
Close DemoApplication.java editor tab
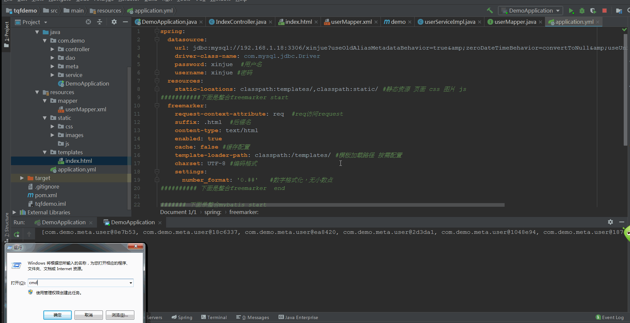pos(201,22)
